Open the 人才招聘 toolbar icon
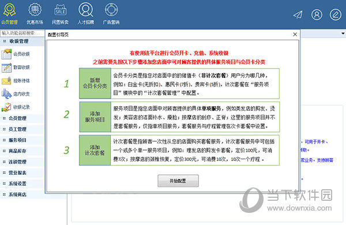 [86, 13]
